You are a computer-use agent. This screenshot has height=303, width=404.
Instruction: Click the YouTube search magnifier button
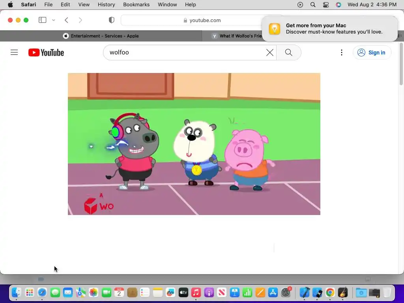point(288,52)
